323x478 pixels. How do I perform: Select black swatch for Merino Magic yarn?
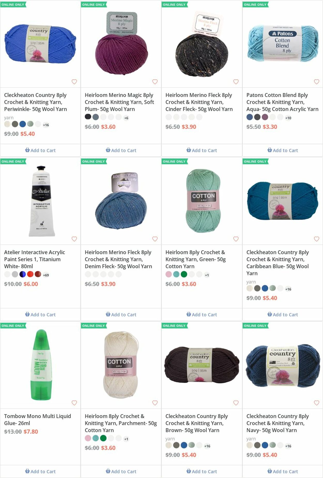(x=88, y=117)
